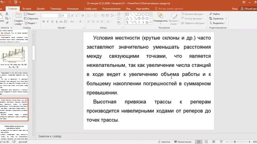Select the right arrow shape in gallery
Image resolution: width=257 pixels, height=144 pixels.
click(139, 18)
